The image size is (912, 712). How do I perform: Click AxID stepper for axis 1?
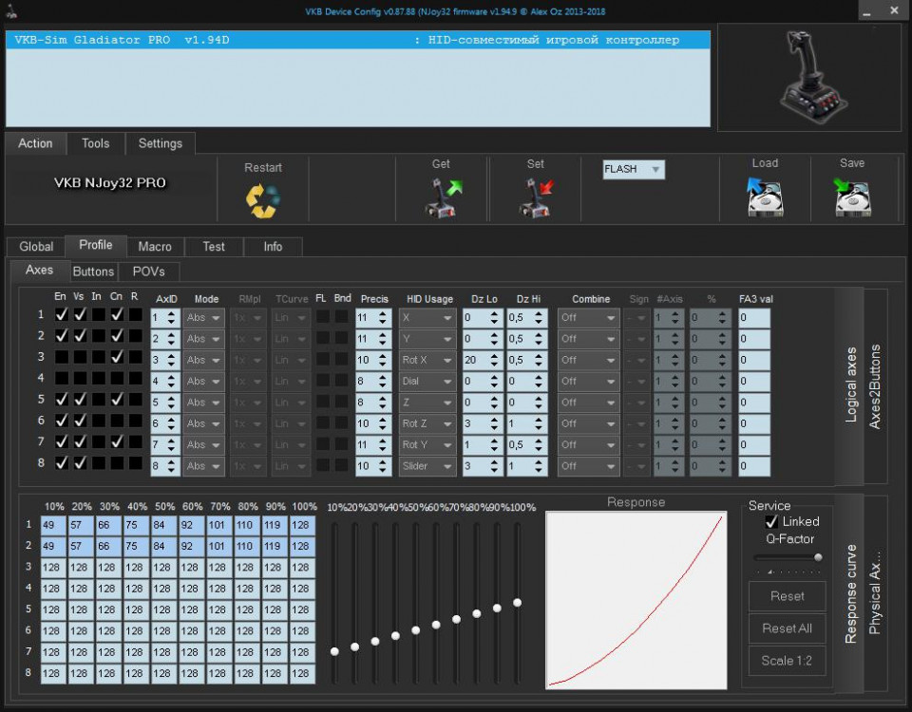[x=171, y=318]
